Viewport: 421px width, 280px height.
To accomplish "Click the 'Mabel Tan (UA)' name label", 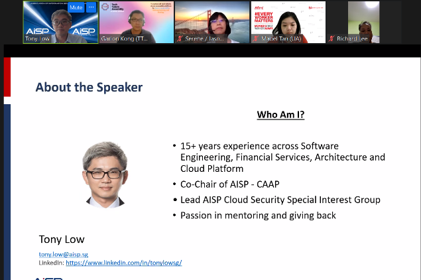I will [281, 38].
